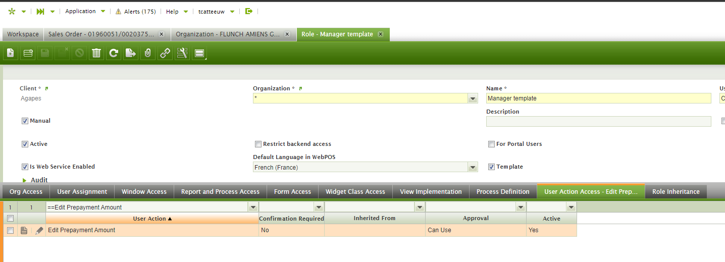Check the select-all checkbox in grid header
Image resolution: width=725 pixels, height=262 pixels.
tap(10, 219)
